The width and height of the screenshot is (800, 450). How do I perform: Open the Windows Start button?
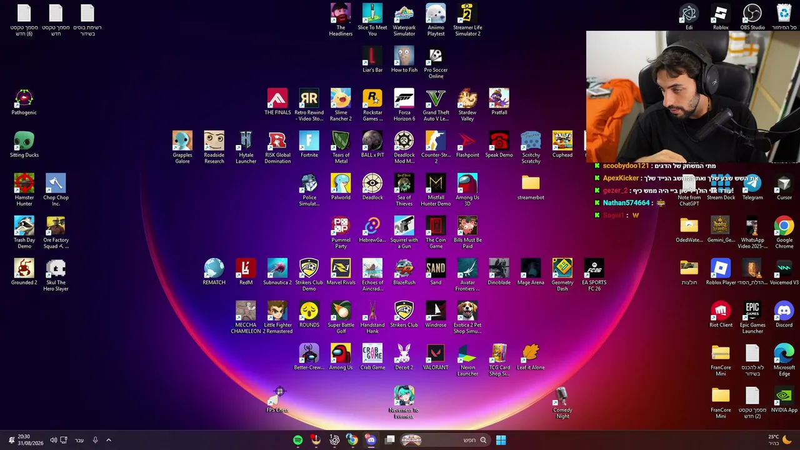click(x=501, y=440)
